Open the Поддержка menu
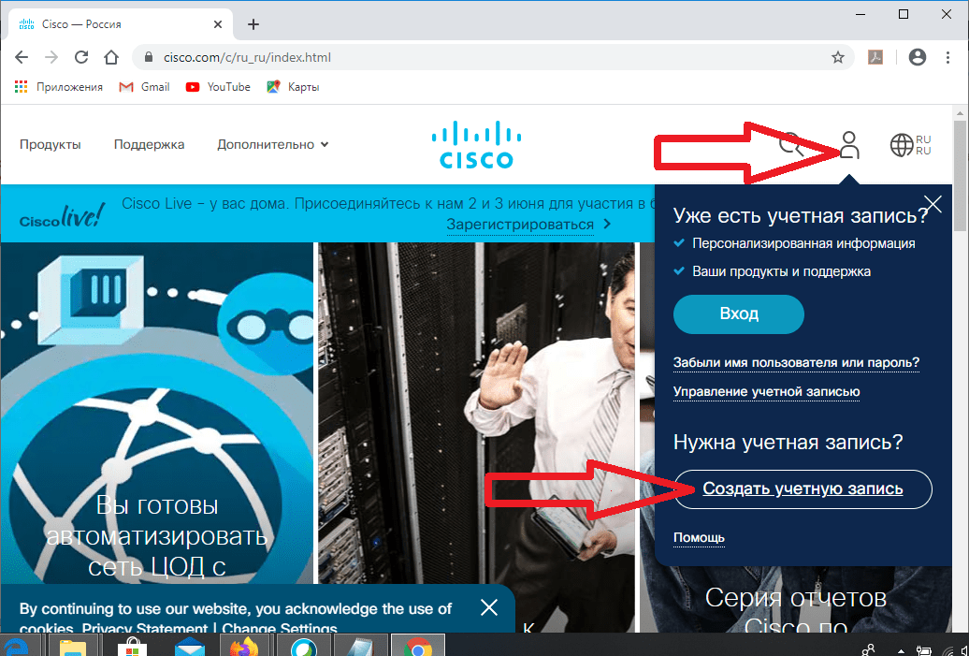The width and height of the screenshot is (969, 656). pos(149,145)
